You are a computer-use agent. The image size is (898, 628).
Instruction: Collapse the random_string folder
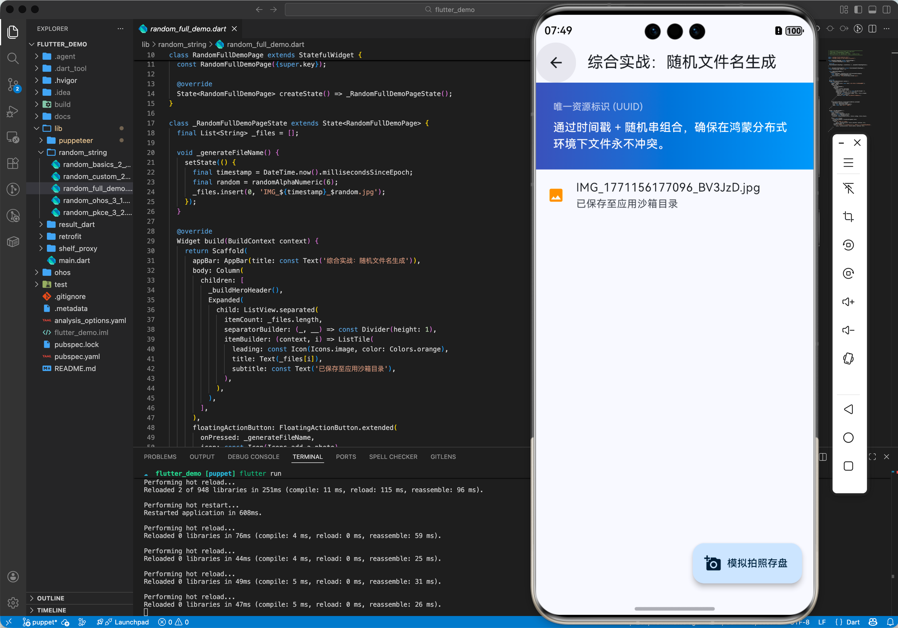[83, 152]
